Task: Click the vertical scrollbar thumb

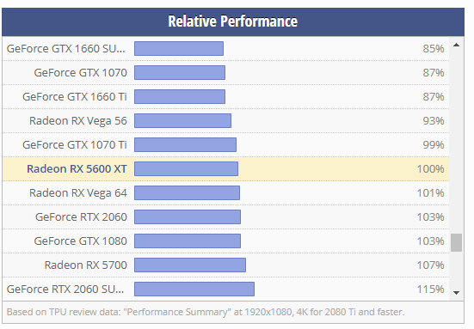Action: point(456,242)
